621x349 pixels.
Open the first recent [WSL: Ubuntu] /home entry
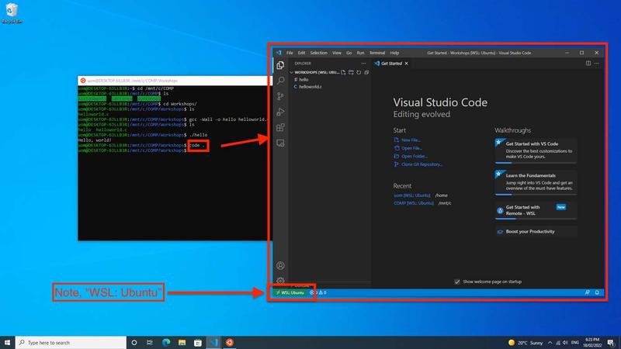(x=412, y=195)
